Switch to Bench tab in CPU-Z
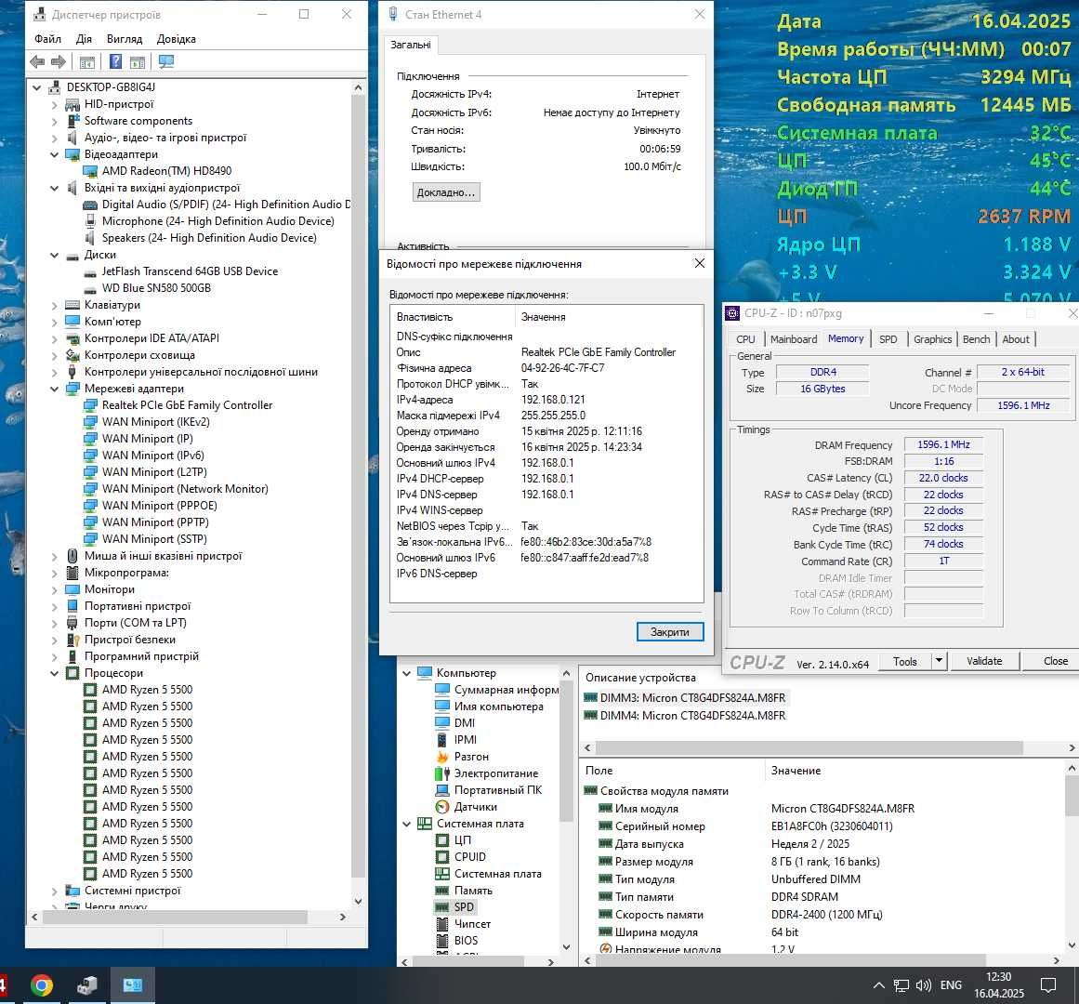Viewport: 1079px width, 1004px height. click(x=976, y=339)
